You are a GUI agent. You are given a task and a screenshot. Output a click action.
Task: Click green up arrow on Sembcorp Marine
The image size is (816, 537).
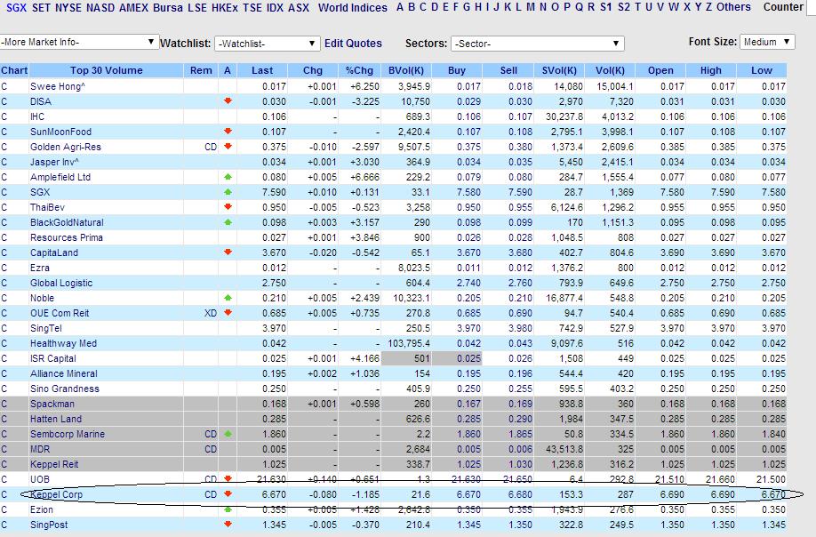[x=228, y=434]
